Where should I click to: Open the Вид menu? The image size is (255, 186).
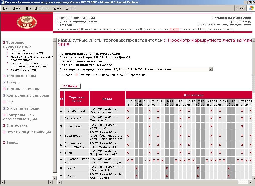click(28, 8)
